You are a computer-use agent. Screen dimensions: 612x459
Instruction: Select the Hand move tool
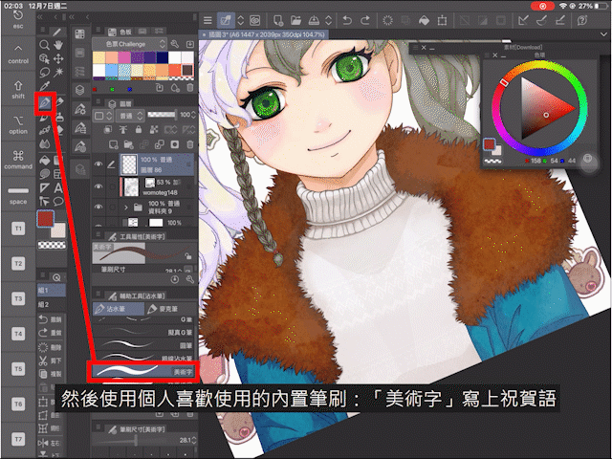click(58, 45)
